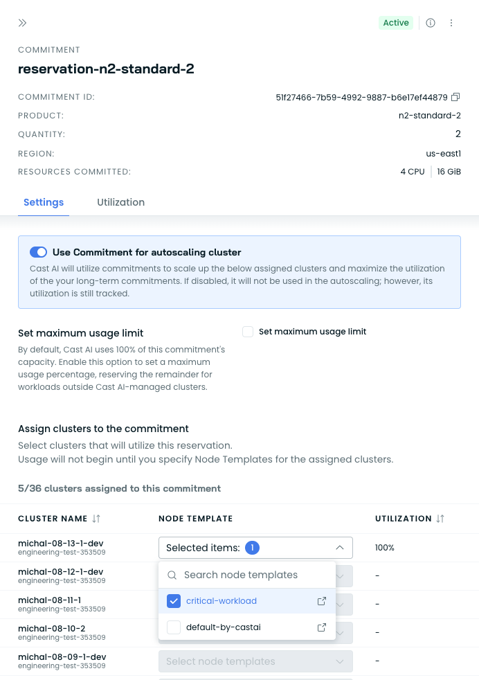Screen dimensions: 479x680
Task: Sort by Utilization using sort icon
Action: pos(440,519)
